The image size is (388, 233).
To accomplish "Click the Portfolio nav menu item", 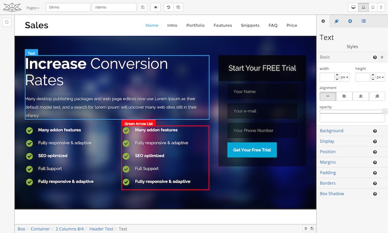I will click(195, 25).
